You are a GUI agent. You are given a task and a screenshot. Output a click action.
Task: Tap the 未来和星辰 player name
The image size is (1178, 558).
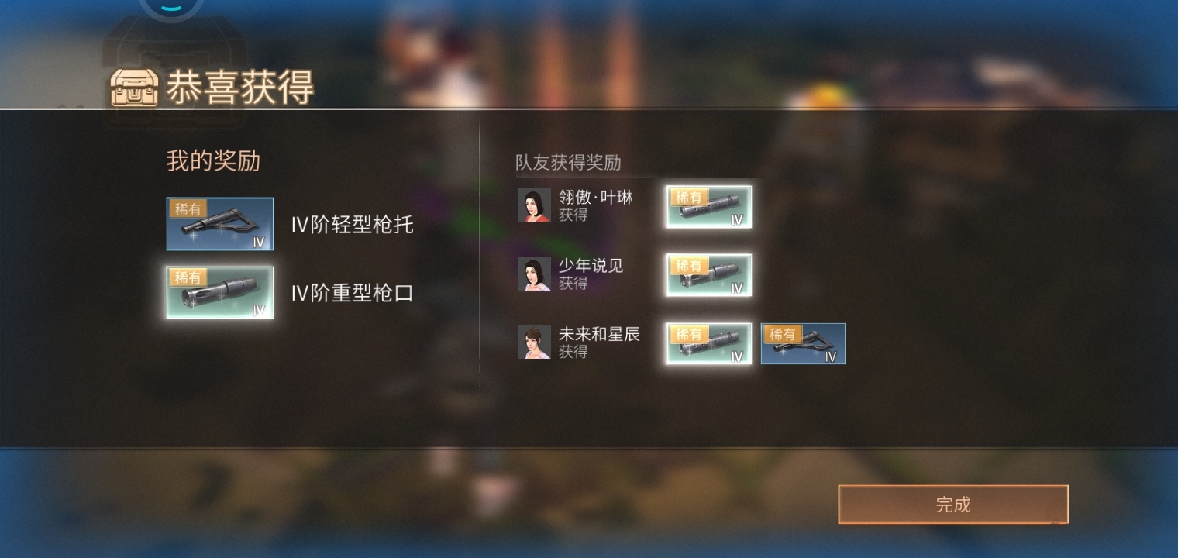tap(600, 334)
